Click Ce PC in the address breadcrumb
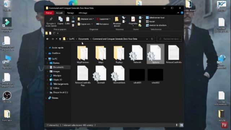Screen dimensions: 231x130 72,39
